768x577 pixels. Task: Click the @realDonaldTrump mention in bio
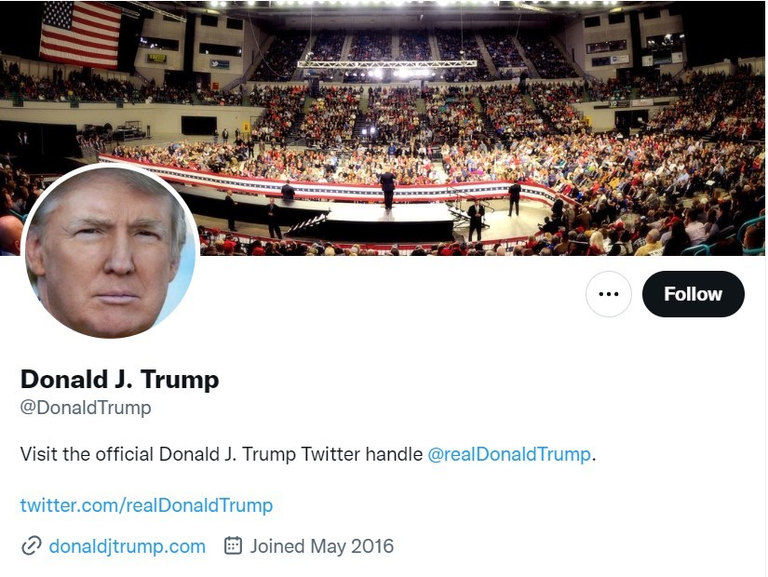click(x=509, y=454)
